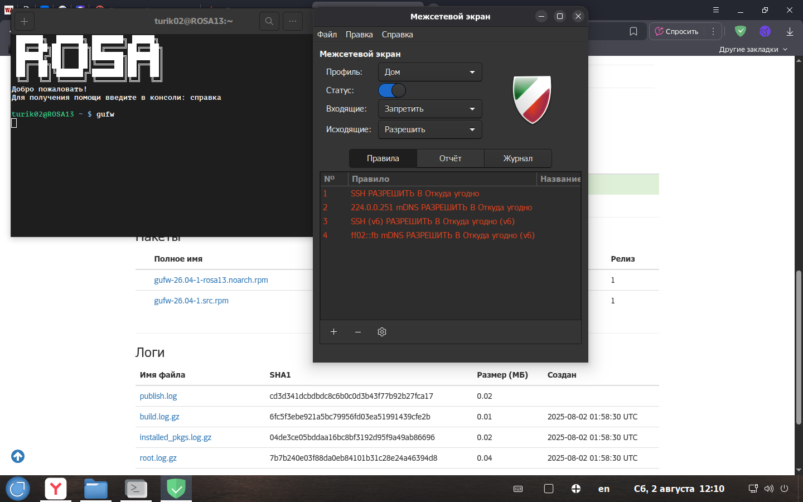Open the Профиль dropdown set to Дом
Viewport: 803px width, 502px height.
[x=429, y=72]
